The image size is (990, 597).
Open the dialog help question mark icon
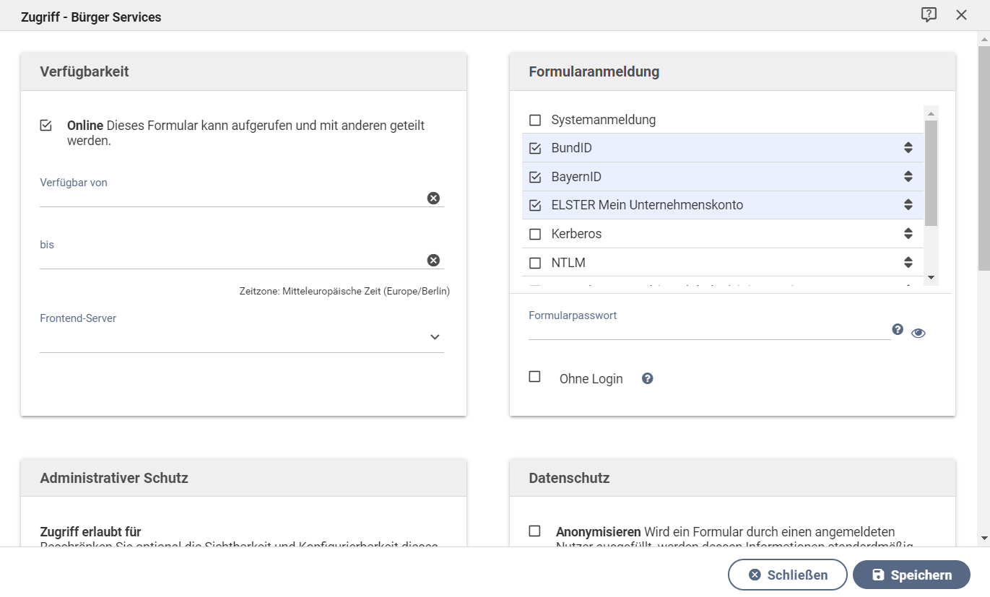[x=929, y=14]
